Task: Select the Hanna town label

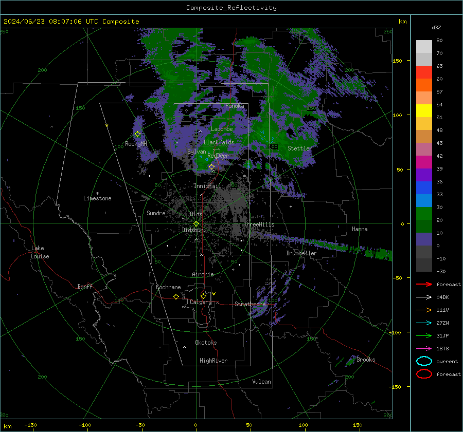Action: pyautogui.click(x=360, y=229)
